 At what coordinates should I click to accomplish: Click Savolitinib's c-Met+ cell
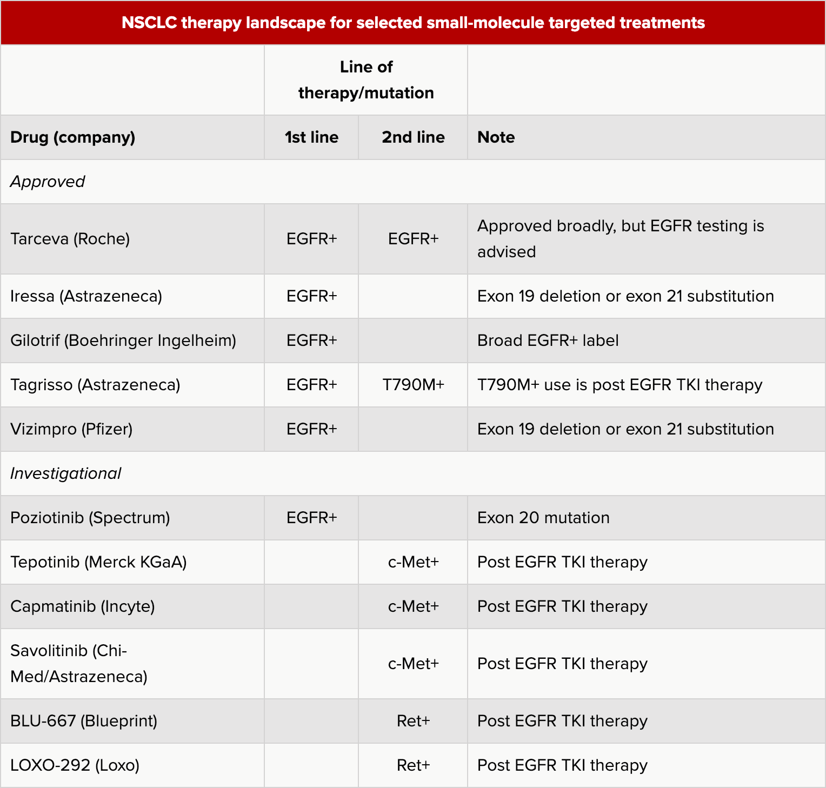pyautogui.click(x=414, y=664)
